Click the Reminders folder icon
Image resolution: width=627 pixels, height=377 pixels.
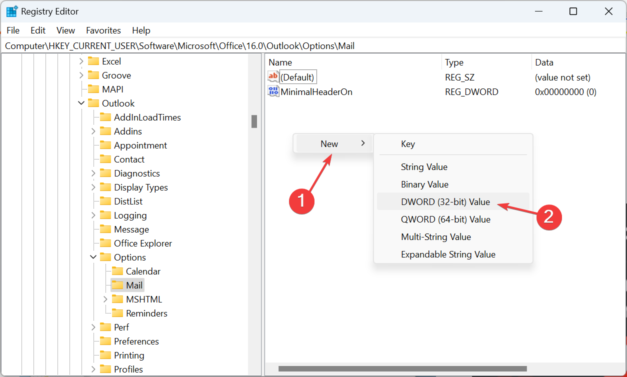coord(117,313)
